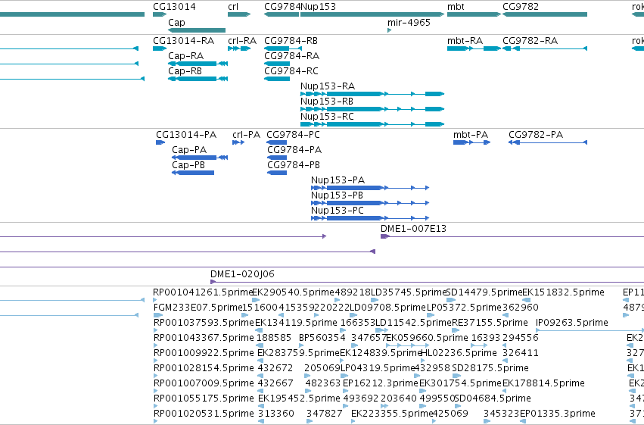This screenshot has height=425, width=644.
Task: Open the CG9784-PA protein label
Action: tap(294, 150)
